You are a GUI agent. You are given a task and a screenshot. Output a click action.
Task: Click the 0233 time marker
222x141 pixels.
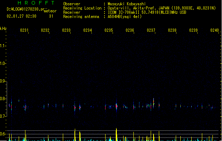[x=66, y=30]
